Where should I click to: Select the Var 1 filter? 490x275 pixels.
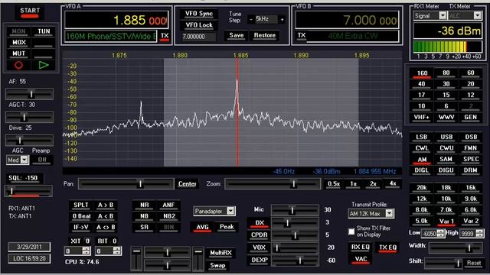[x=446, y=222]
